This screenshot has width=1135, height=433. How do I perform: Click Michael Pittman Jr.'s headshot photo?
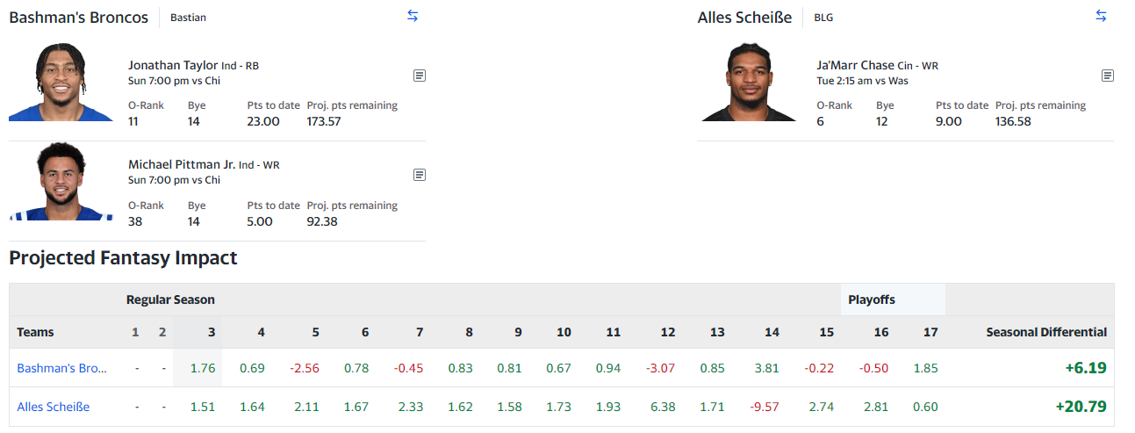[x=61, y=181]
